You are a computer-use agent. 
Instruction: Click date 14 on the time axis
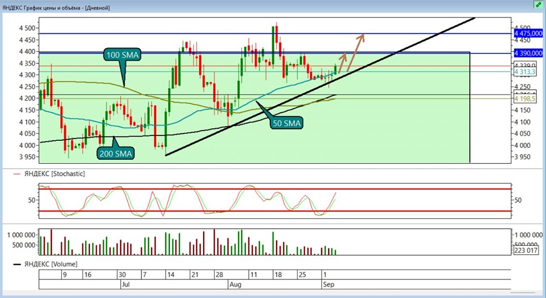pos(170,275)
